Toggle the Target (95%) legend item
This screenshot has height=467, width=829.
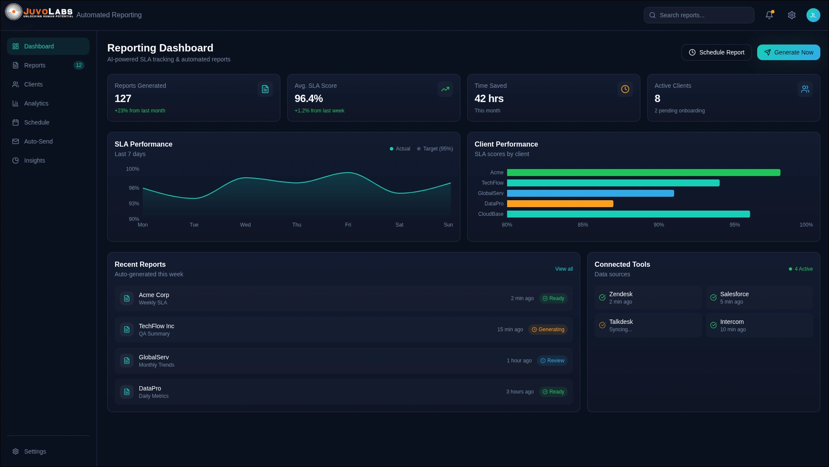point(435,149)
